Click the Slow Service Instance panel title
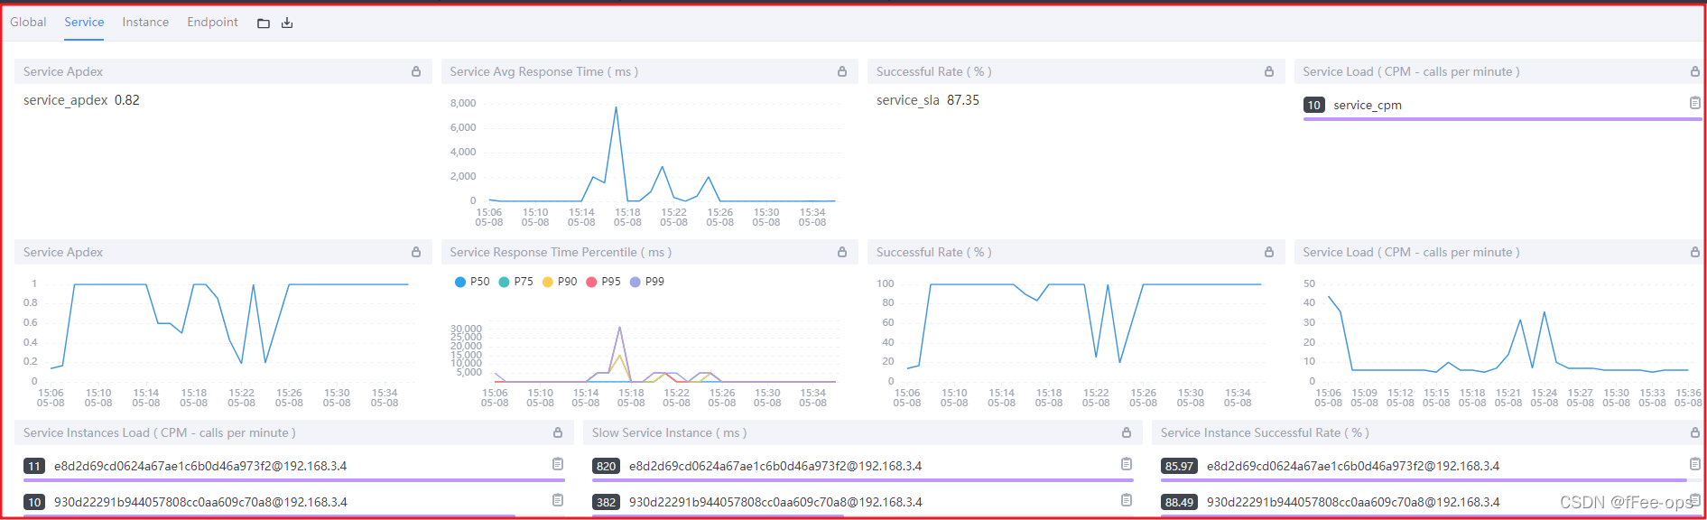1707x520 pixels. (669, 432)
